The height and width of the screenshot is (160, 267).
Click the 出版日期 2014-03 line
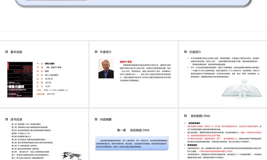[46, 94]
